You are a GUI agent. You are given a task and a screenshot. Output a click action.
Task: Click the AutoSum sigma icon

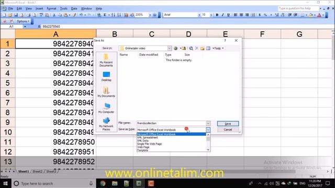point(105,15)
